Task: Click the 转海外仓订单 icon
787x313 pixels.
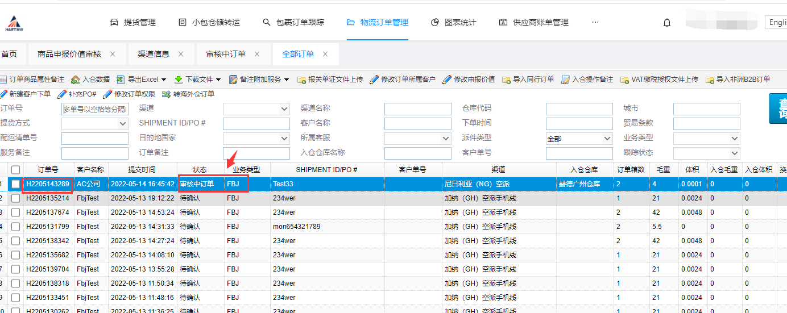Action: [167, 94]
